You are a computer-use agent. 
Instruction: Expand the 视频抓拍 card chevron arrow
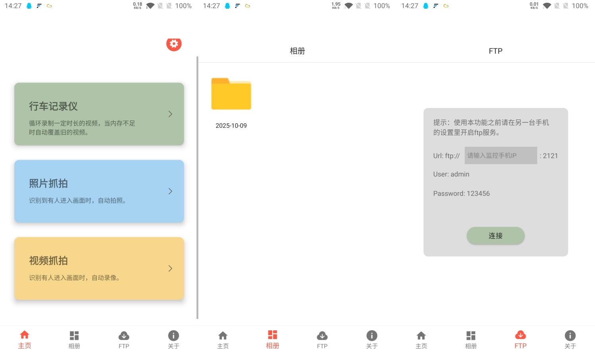(170, 269)
